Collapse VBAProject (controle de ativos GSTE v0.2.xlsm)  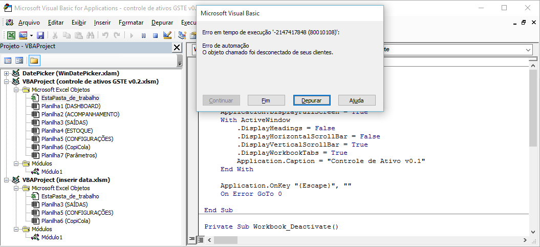(6, 82)
